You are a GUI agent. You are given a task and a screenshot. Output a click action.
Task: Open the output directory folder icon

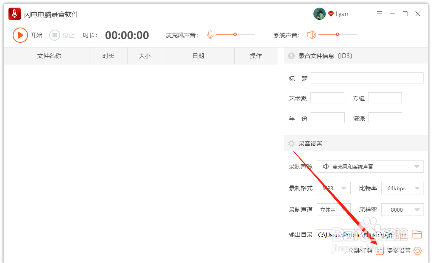(417, 234)
